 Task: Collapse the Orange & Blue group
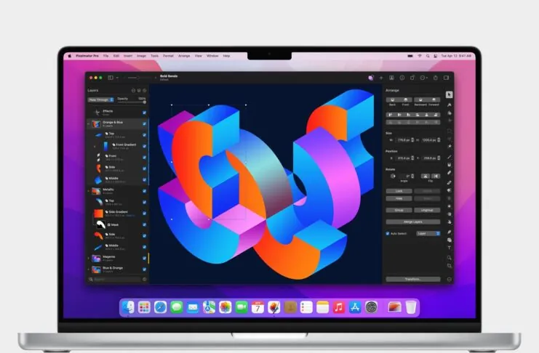(x=89, y=123)
